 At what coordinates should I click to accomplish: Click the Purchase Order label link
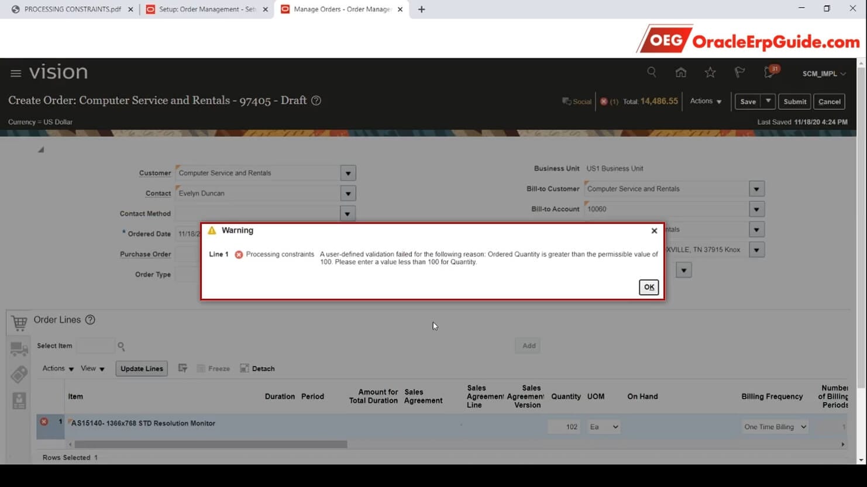point(145,254)
